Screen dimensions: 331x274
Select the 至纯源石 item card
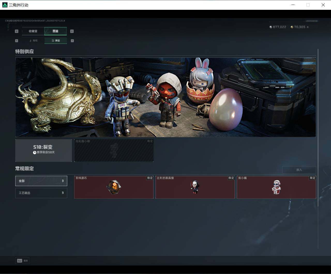pyautogui.click(x=114, y=187)
